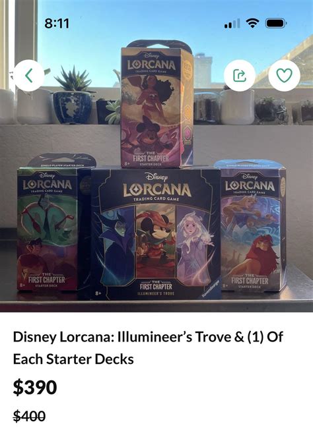The image size is (313, 443).
Task: Tap the Simba blue starter deck box
Action: click(x=253, y=226)
